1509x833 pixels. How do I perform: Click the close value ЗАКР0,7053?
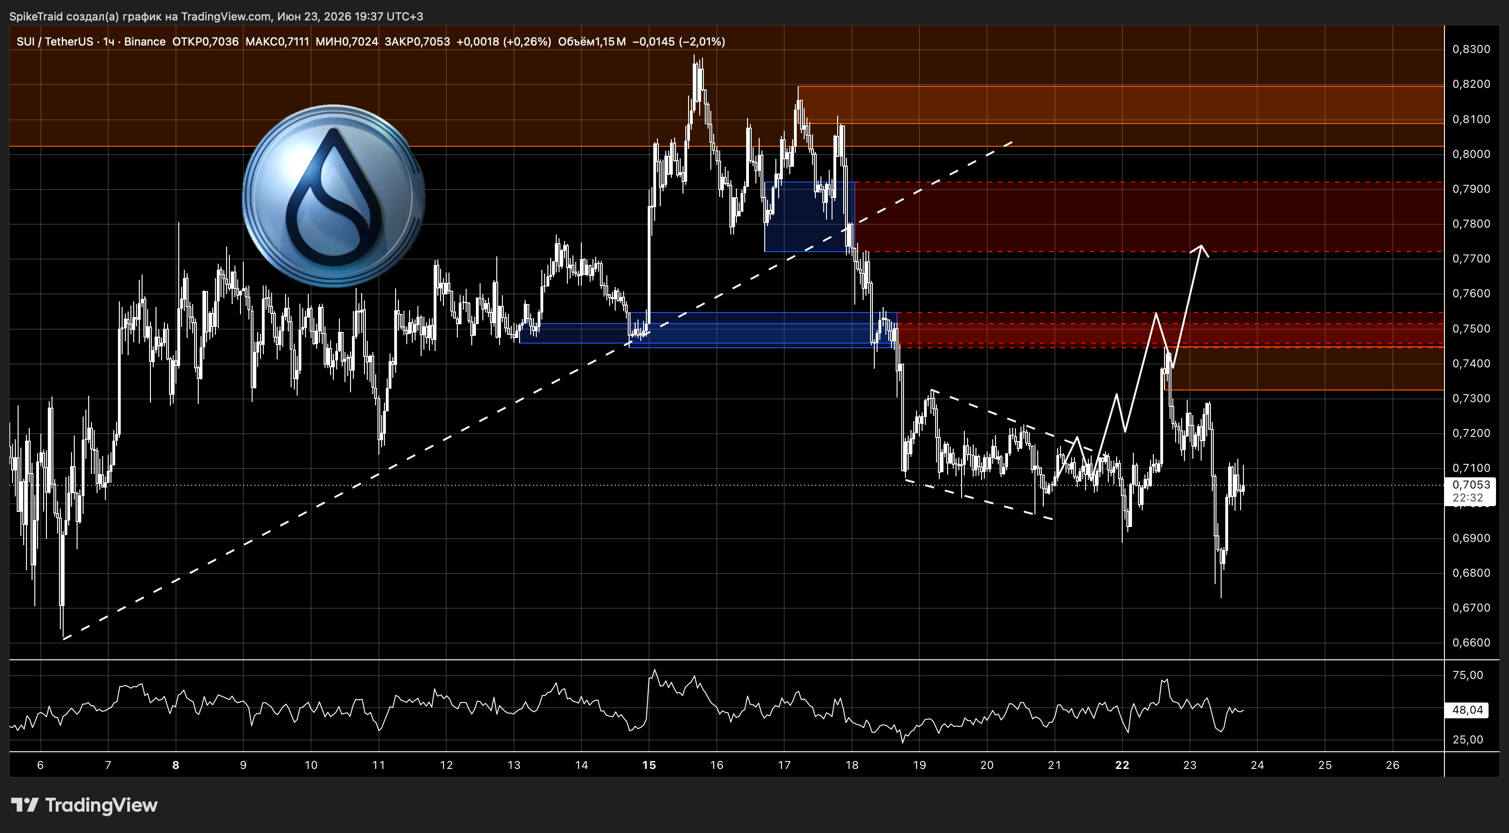(x=418, y=42)
